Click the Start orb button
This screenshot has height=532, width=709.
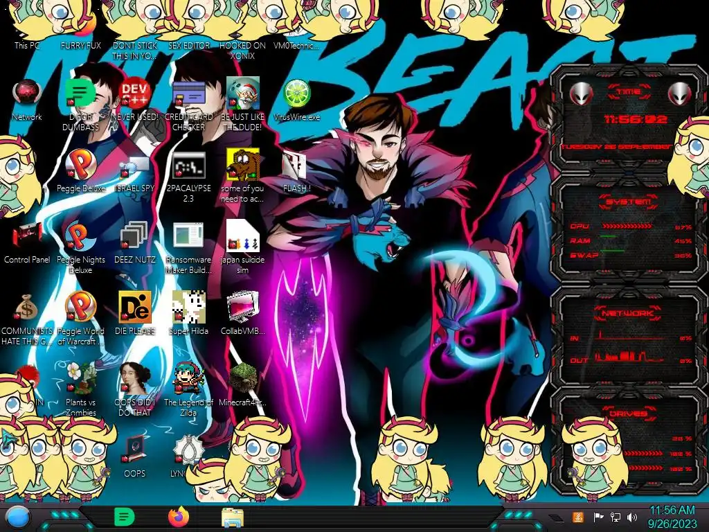(x=17, y=517)
